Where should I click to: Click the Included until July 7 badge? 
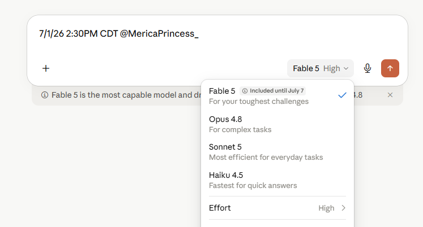click(272, 91)
